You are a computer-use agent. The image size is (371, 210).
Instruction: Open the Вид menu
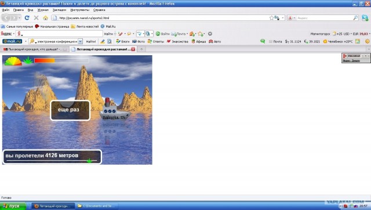click(30, 10)
